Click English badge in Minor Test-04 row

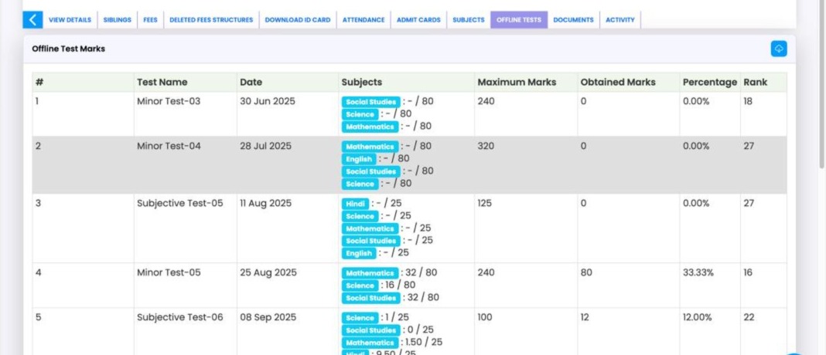coord(360,159)
